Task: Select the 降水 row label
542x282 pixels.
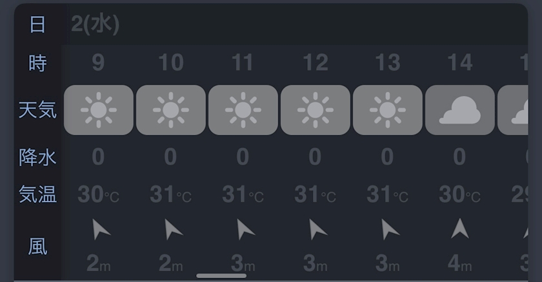Action: tap(37, 156)
